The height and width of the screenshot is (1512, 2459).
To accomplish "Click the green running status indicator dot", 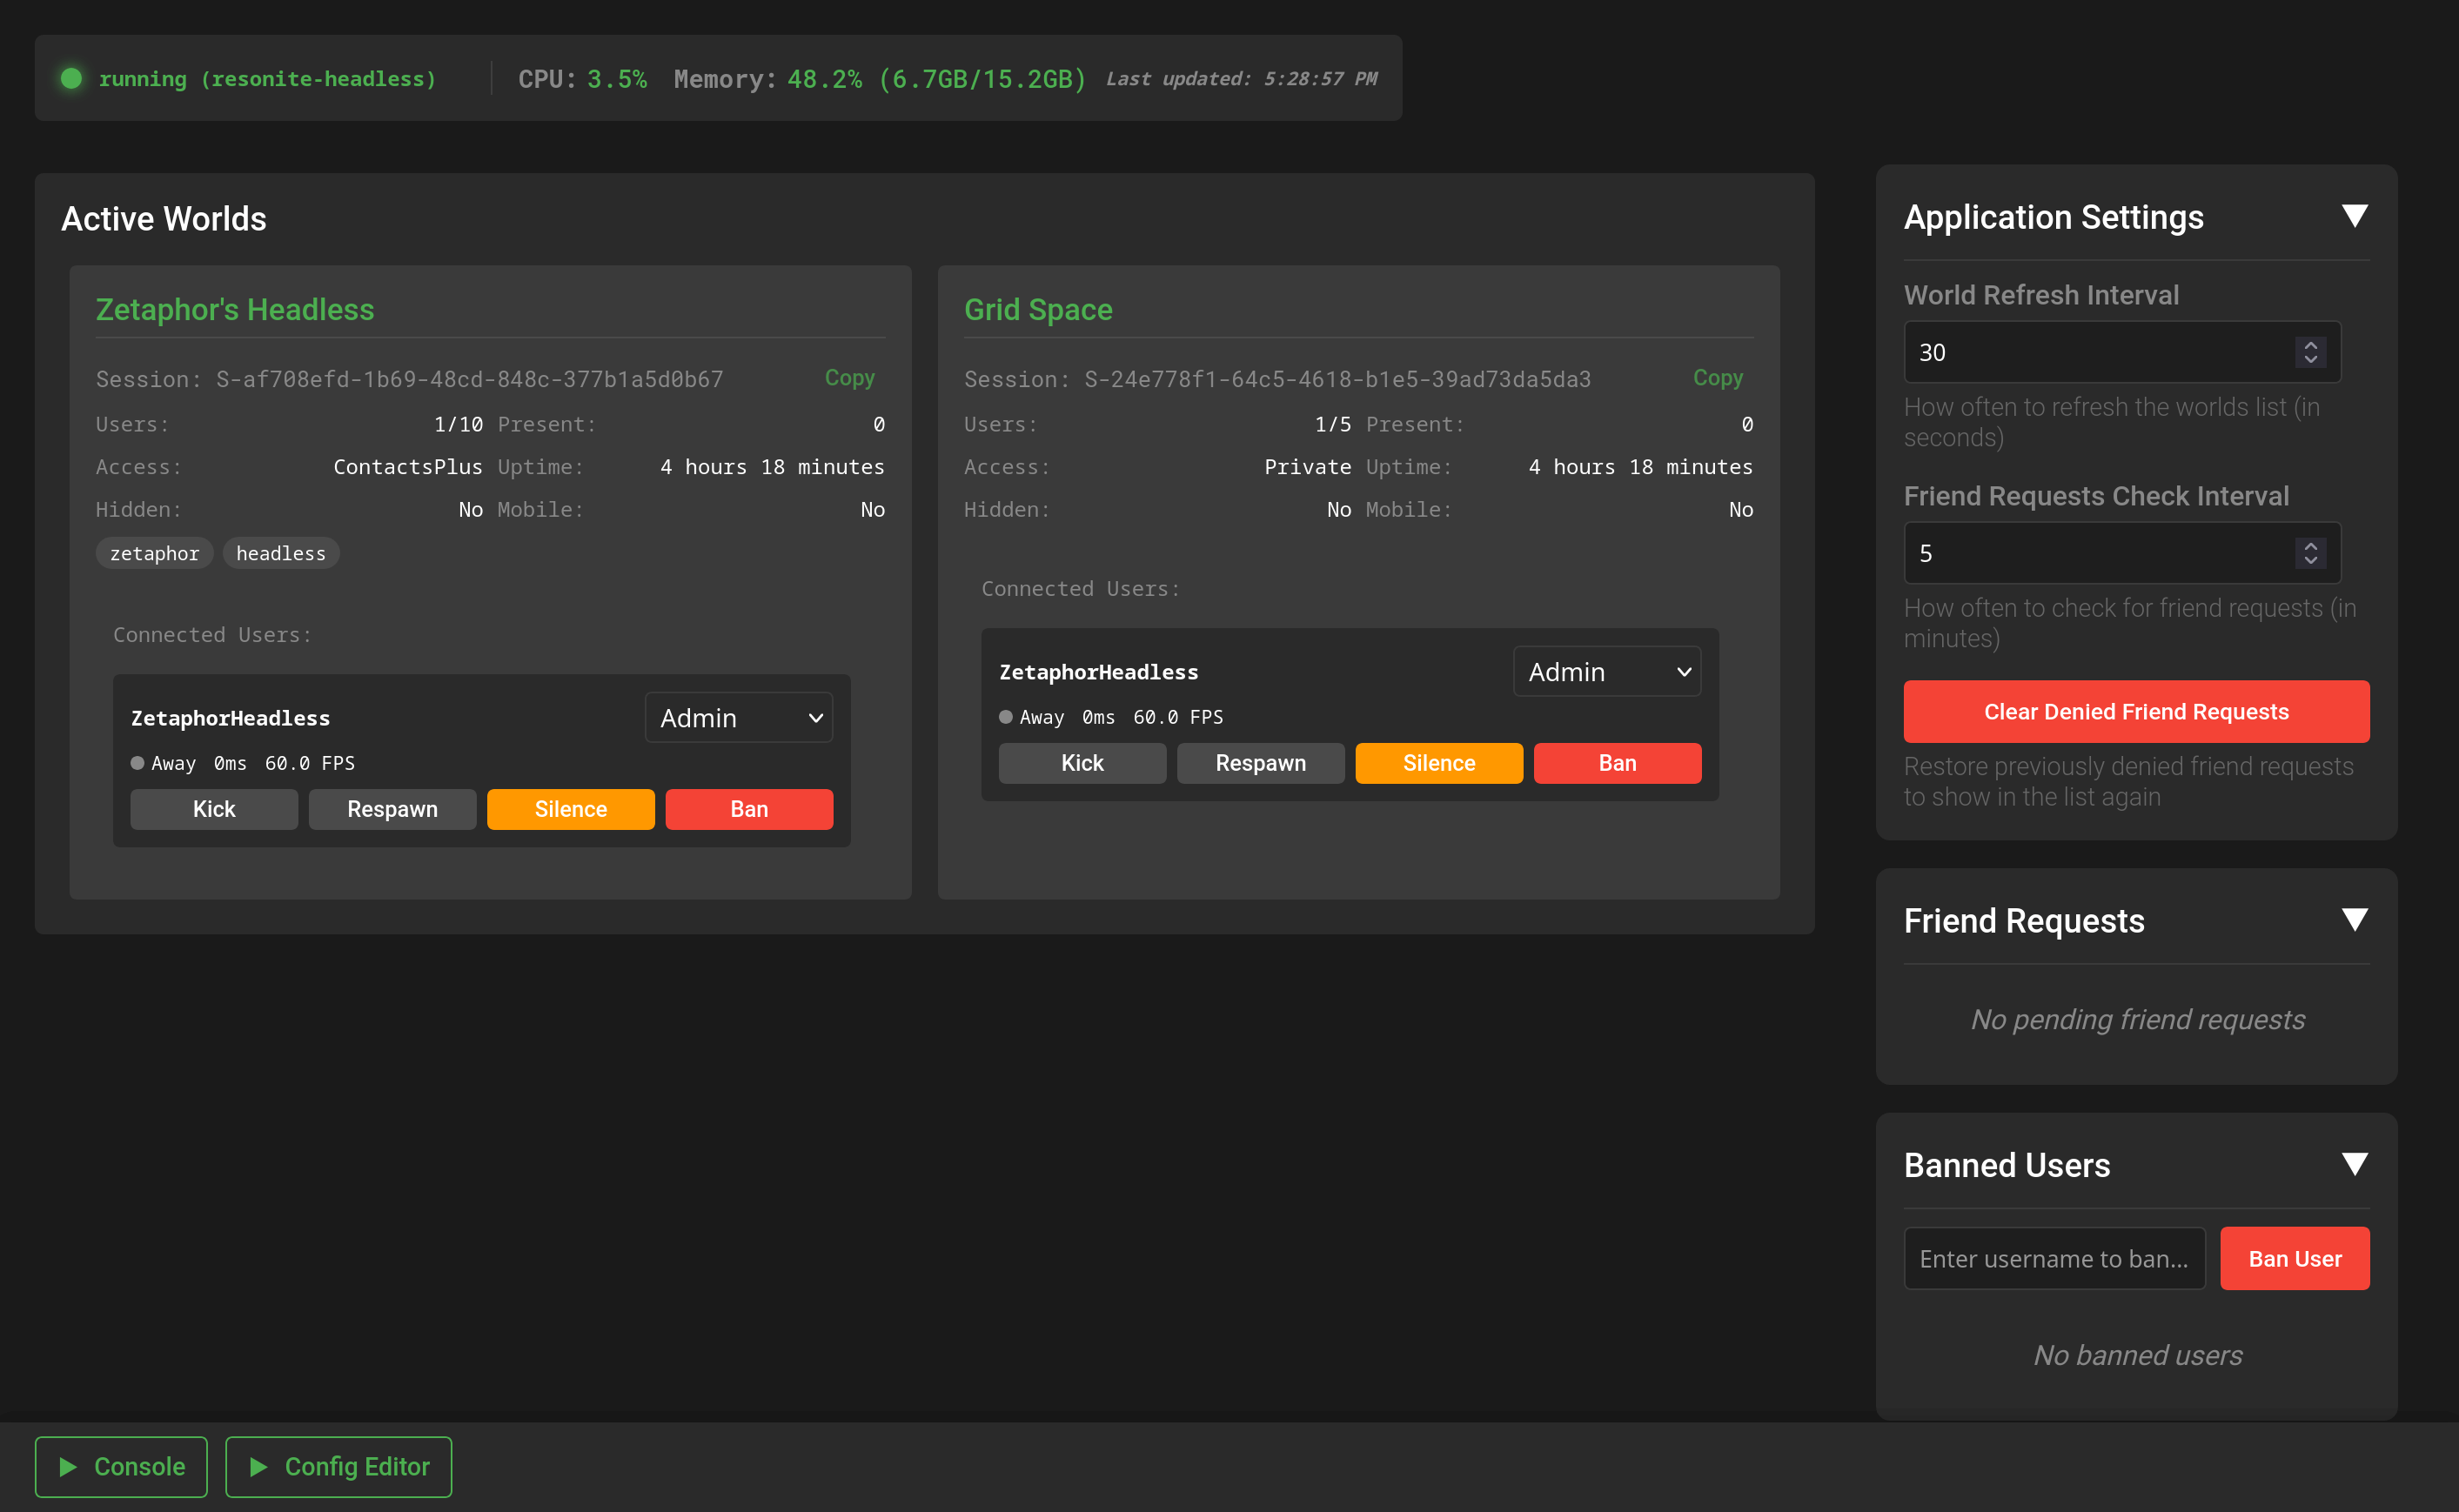I will tap(71, 78).
